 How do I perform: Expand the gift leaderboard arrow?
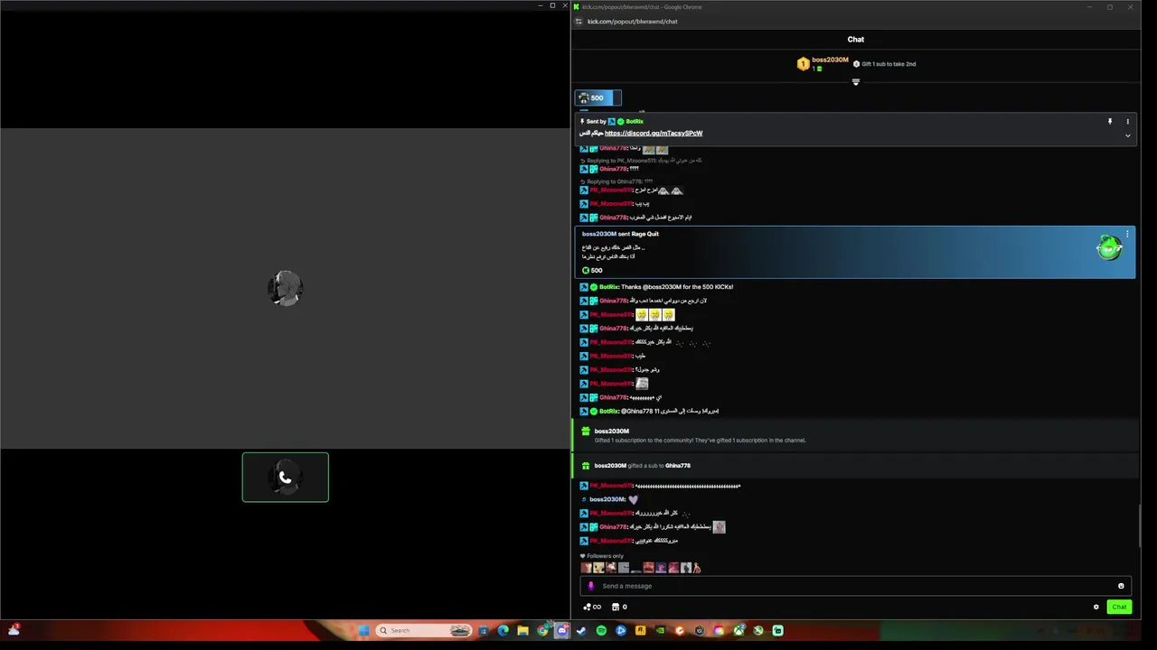click(x=856, y=82)
